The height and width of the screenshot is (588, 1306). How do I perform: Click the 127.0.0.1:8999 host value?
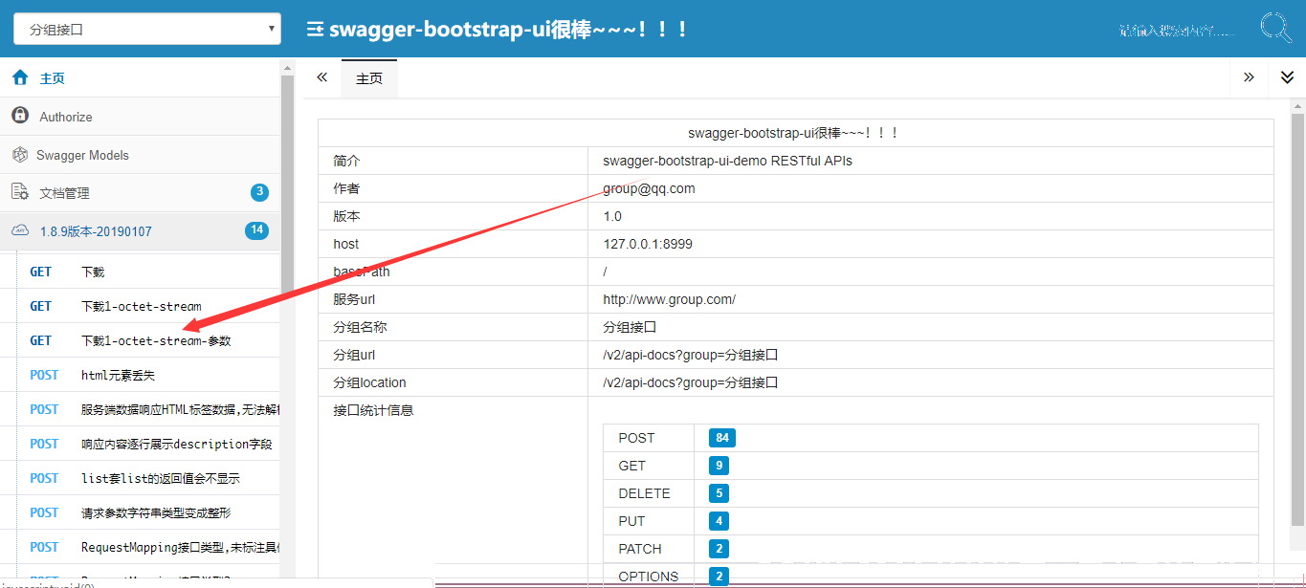[648, 244]
